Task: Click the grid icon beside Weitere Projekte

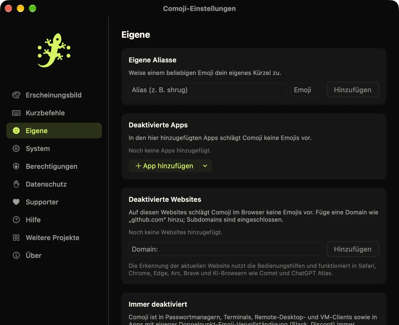Action: [16, 237]
